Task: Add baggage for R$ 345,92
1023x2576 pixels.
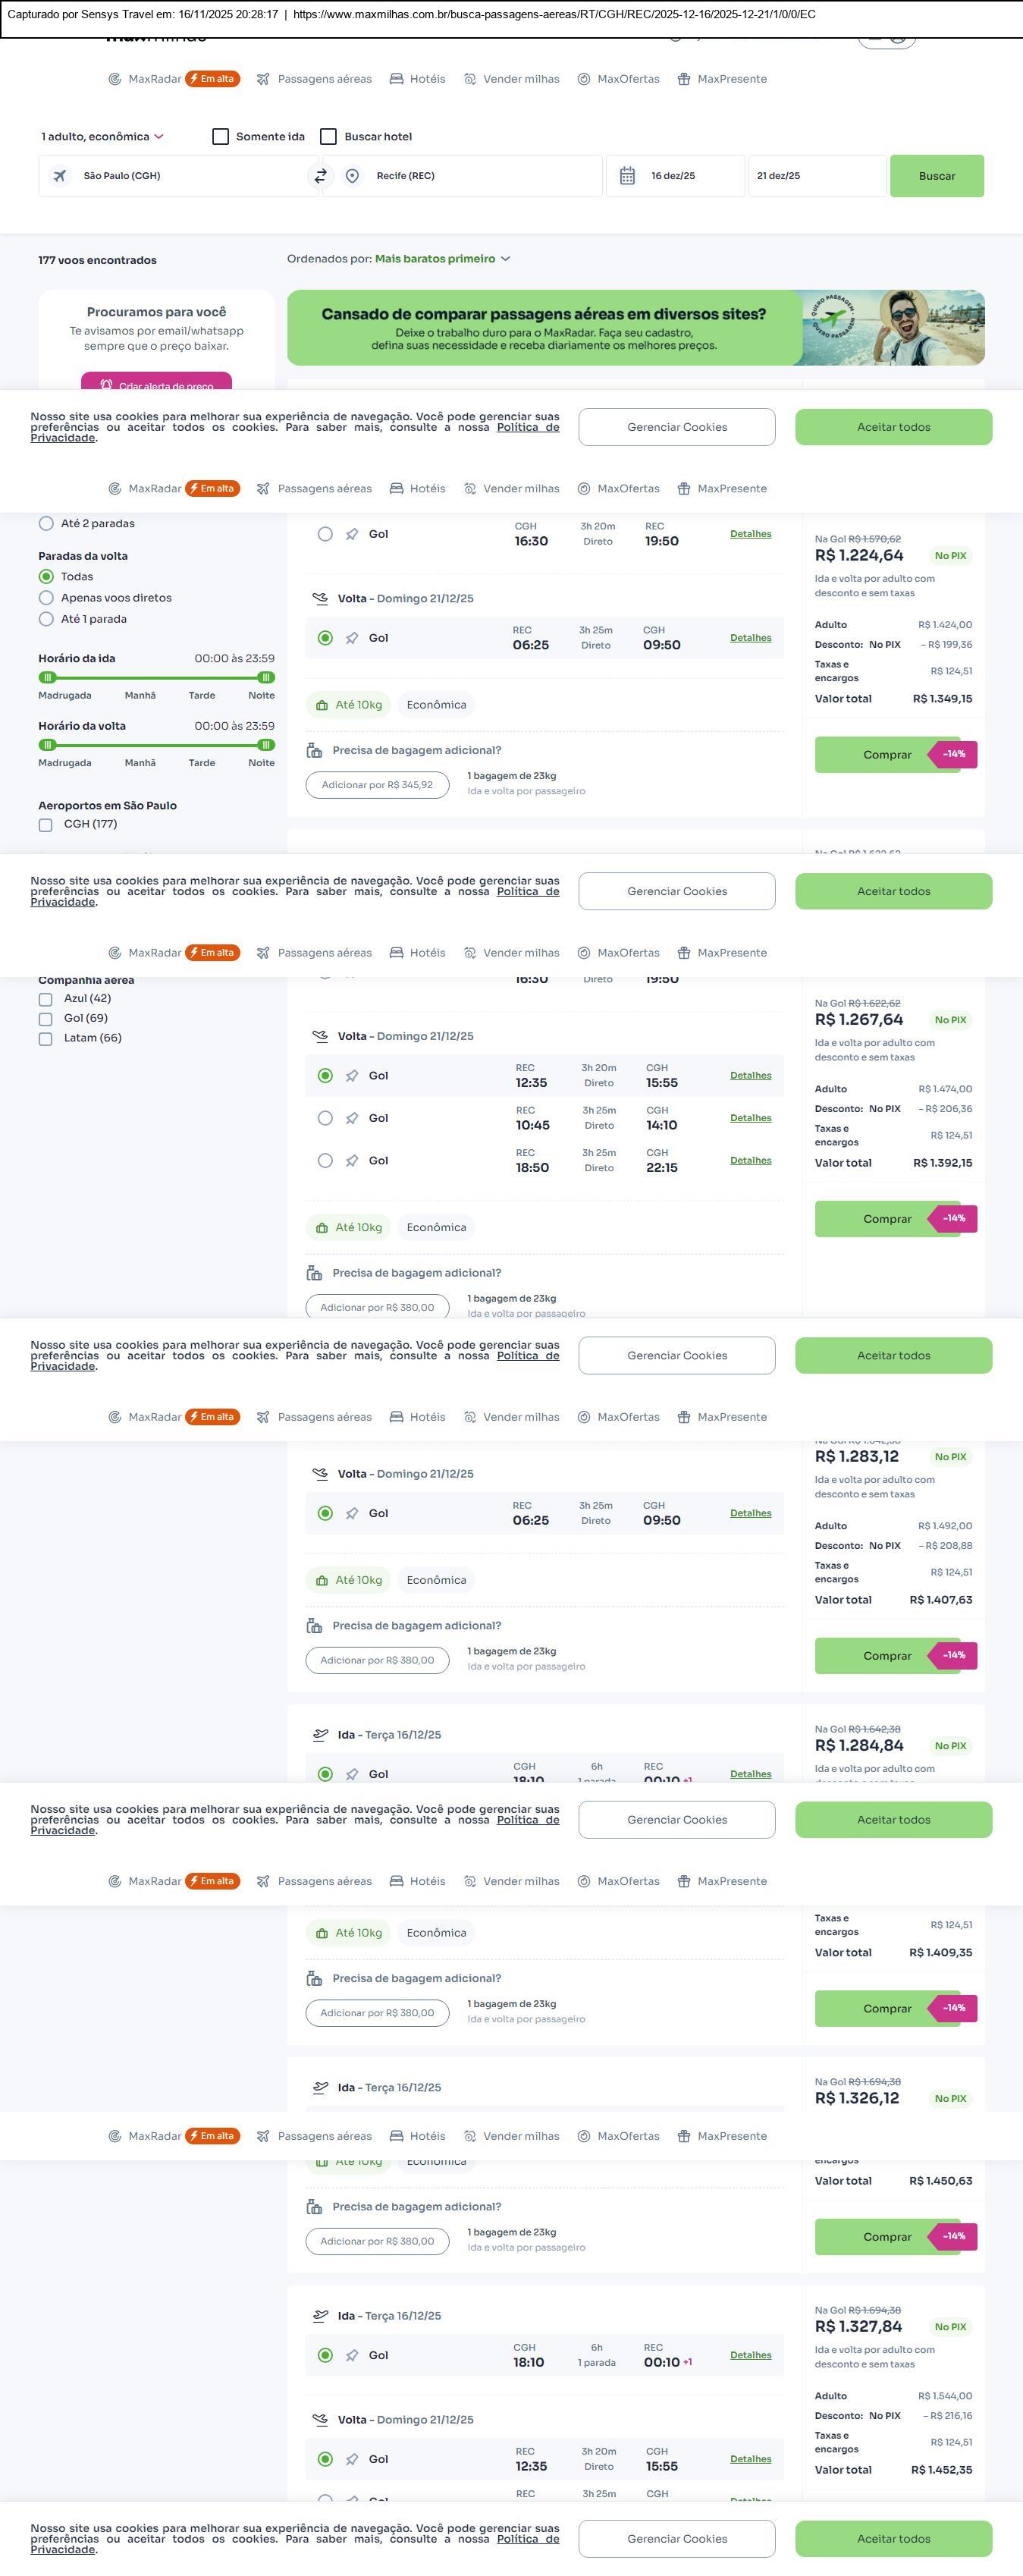Action: coord(377,785)
